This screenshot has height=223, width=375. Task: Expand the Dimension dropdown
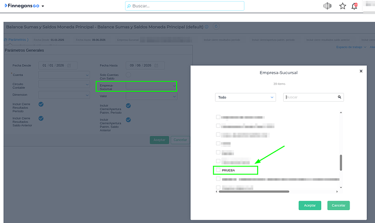[64, 95]
